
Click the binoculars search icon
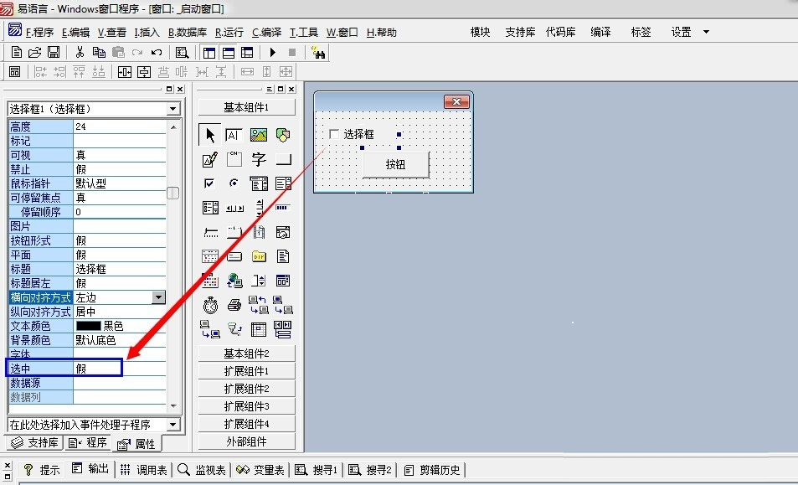318,53
